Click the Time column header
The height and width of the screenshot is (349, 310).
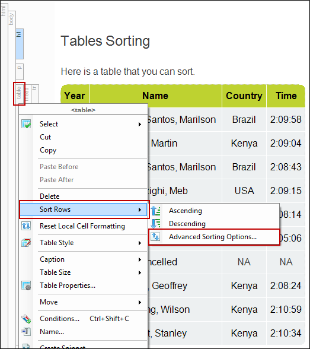point(286,96)
